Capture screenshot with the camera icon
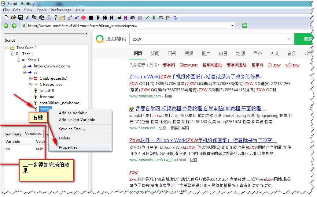 pyautogui.click(x=133, y=18)
